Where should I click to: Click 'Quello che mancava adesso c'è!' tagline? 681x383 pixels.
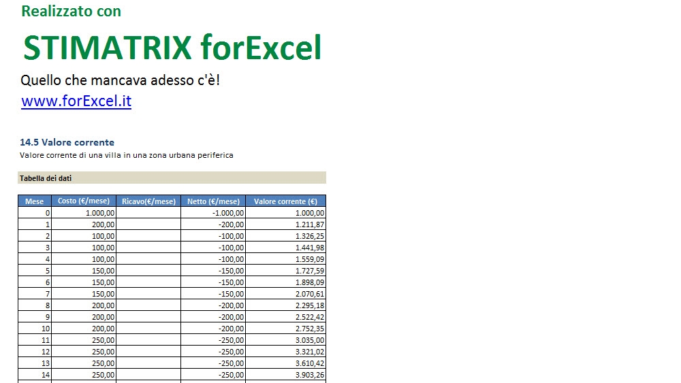[x=120, y=80]
